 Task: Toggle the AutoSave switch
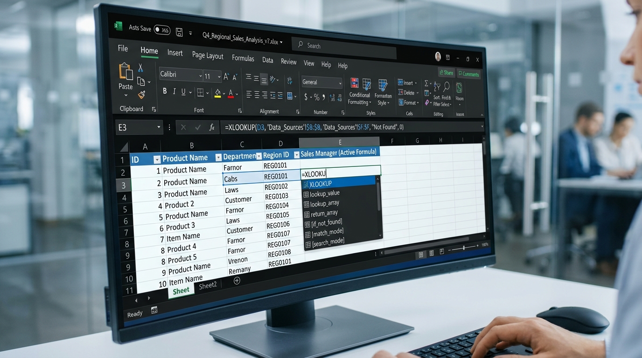point(162,30)
